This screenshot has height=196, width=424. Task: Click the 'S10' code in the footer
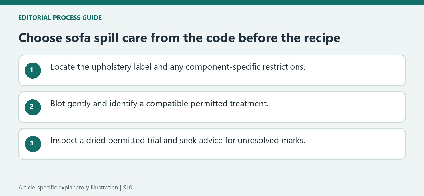(128, 188)
